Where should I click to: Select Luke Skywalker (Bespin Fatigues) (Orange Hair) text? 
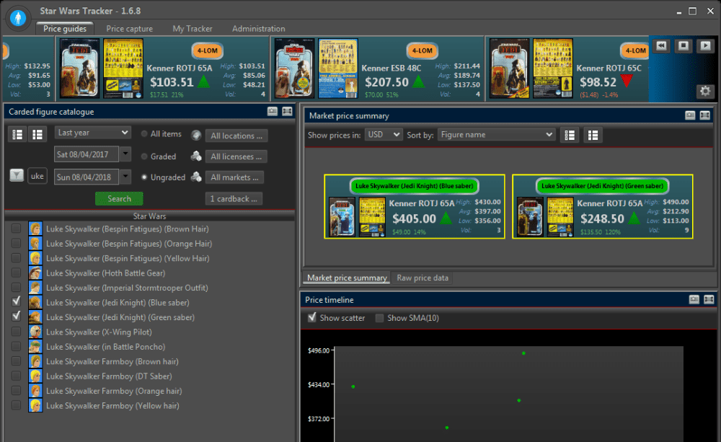[129, 244]
